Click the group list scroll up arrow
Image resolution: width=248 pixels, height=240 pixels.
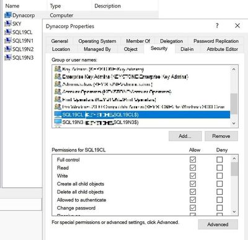tap(234, 69)
